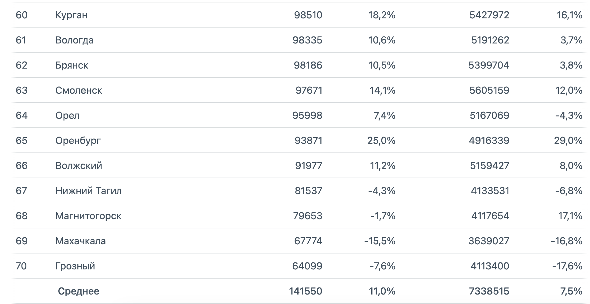Select the Нижний Тагил city cell
590x304 pixels.
pos(88,191)
